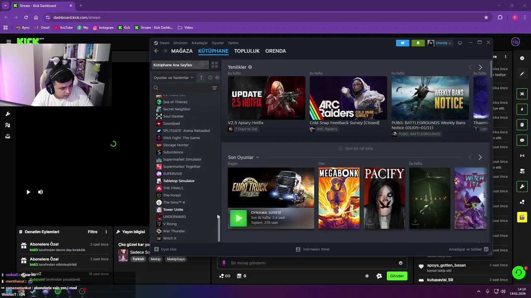The height and width of the screenshot is (298, 531).
Task: Open PACIFY game cover
Action: [x=384, y=198]
